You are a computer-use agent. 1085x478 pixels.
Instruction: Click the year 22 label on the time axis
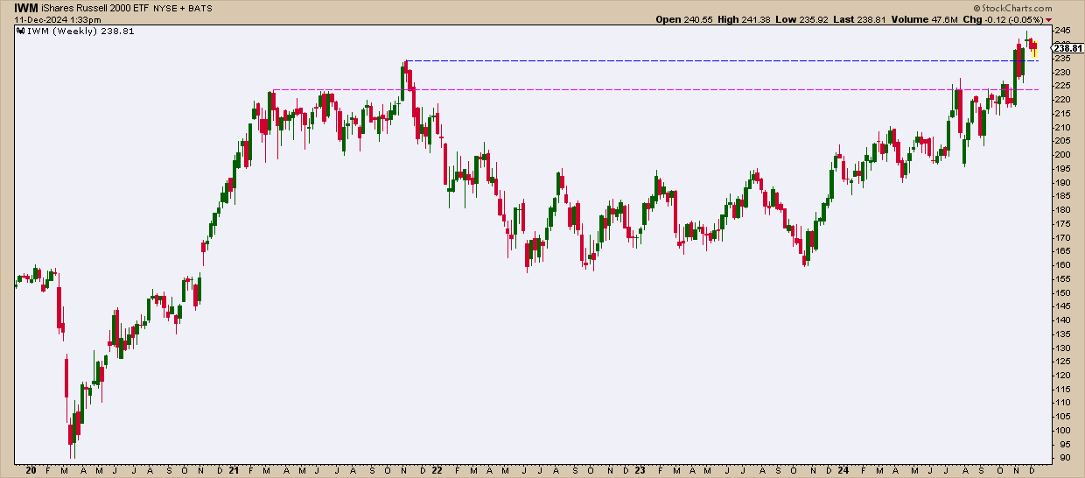tap(437, 469)
